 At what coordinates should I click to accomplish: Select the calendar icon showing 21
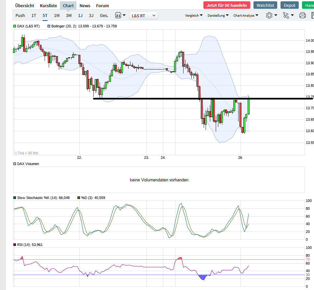[118, 15]
